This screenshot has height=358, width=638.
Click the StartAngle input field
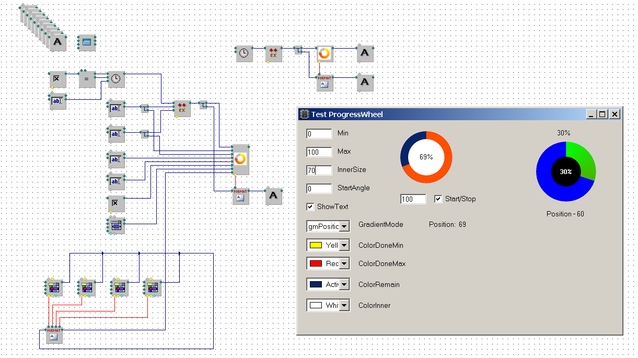pos(319,189)
